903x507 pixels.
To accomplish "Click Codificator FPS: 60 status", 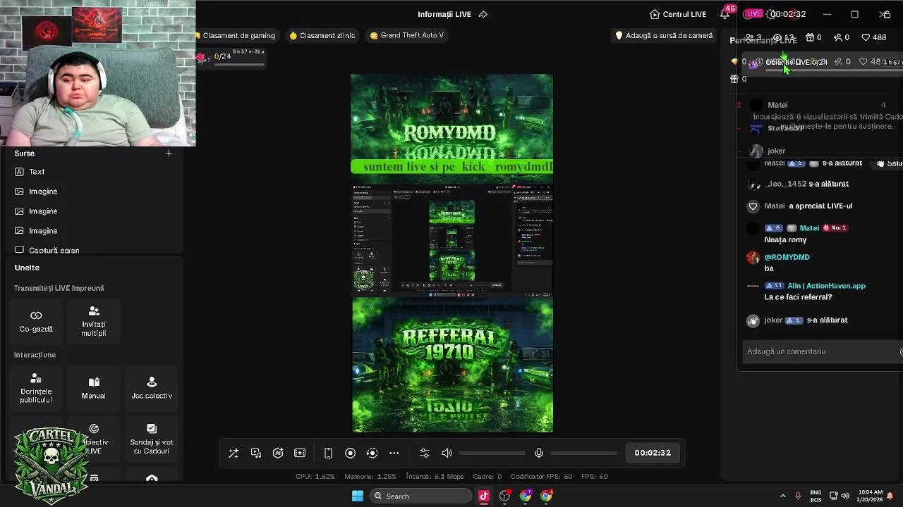I will click(542, 477).
